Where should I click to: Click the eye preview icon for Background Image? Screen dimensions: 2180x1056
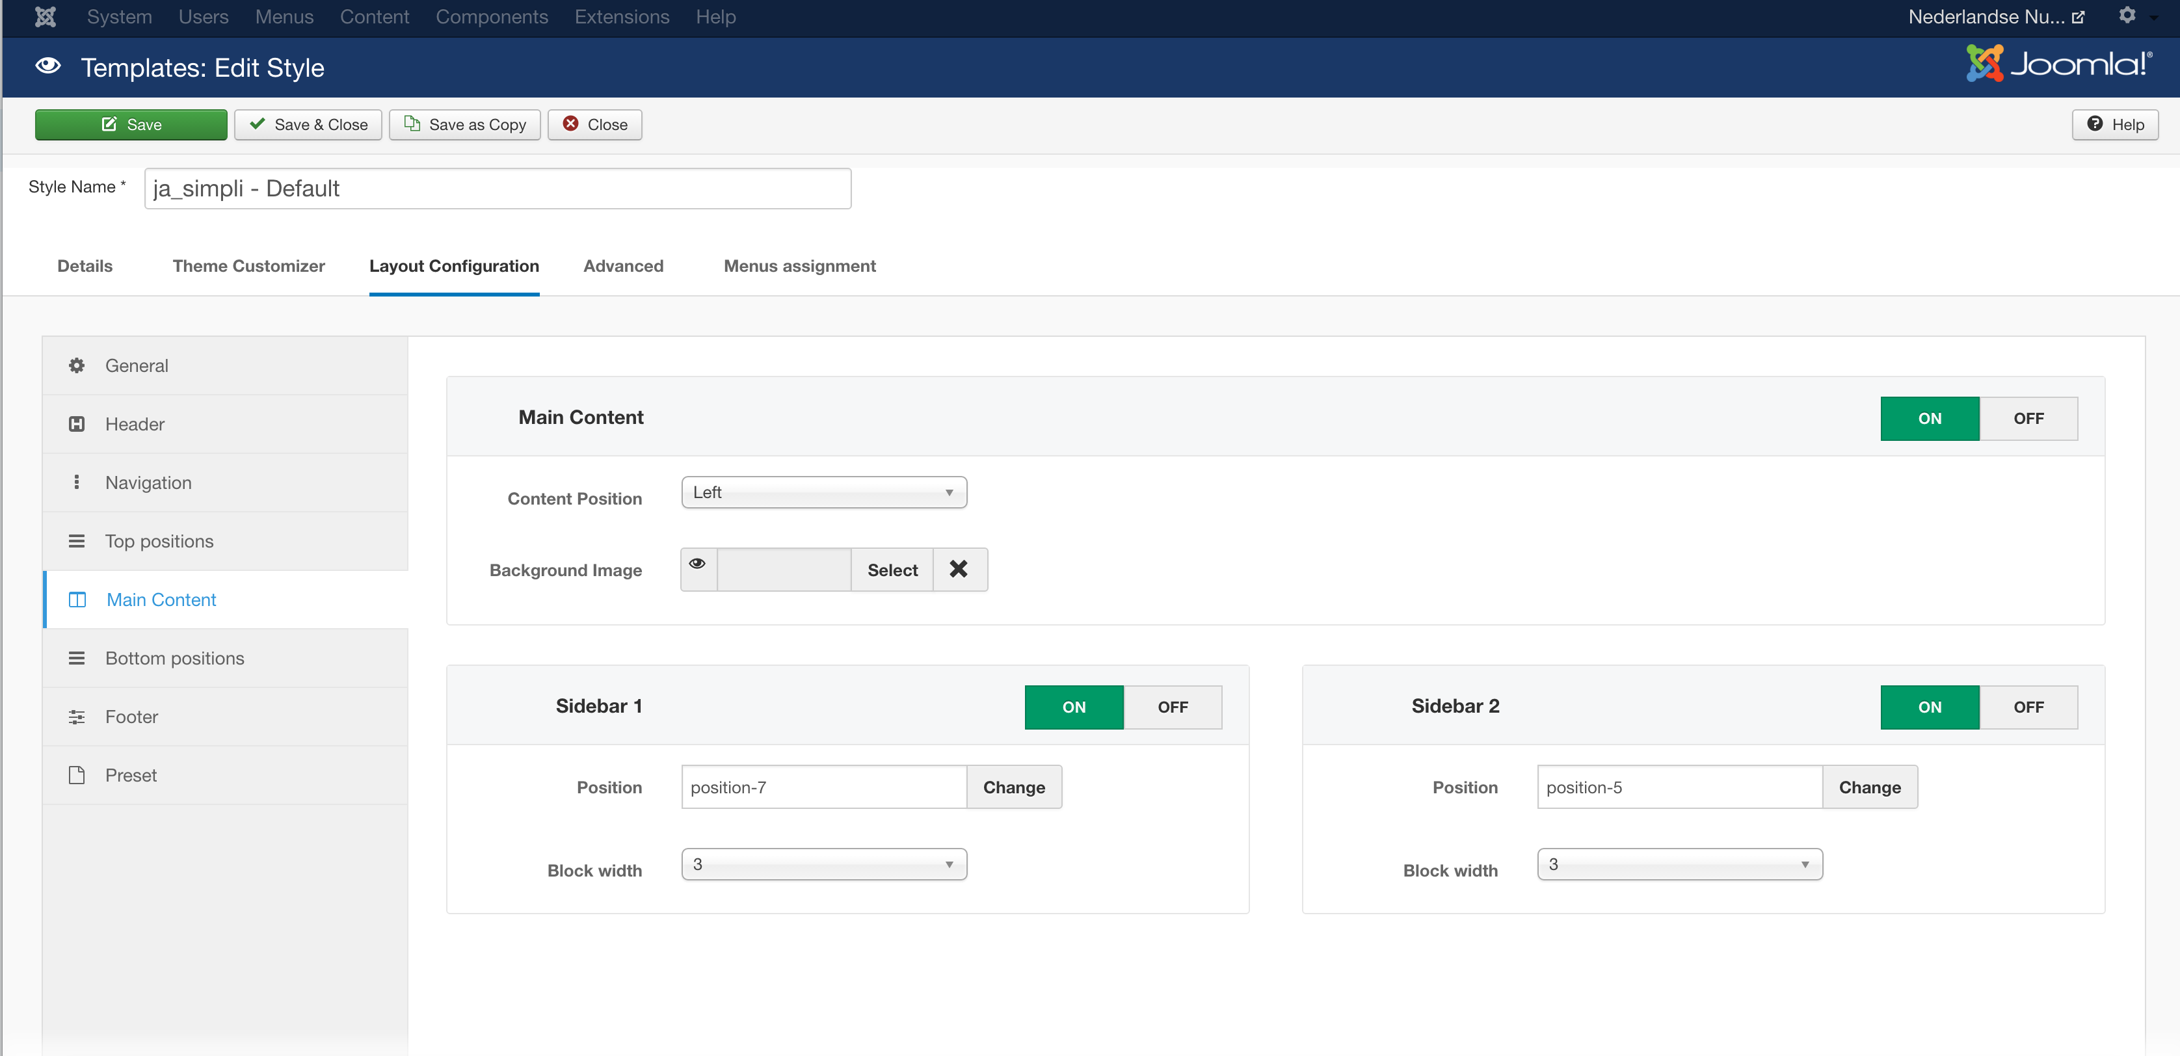click(x=697, y=564)
